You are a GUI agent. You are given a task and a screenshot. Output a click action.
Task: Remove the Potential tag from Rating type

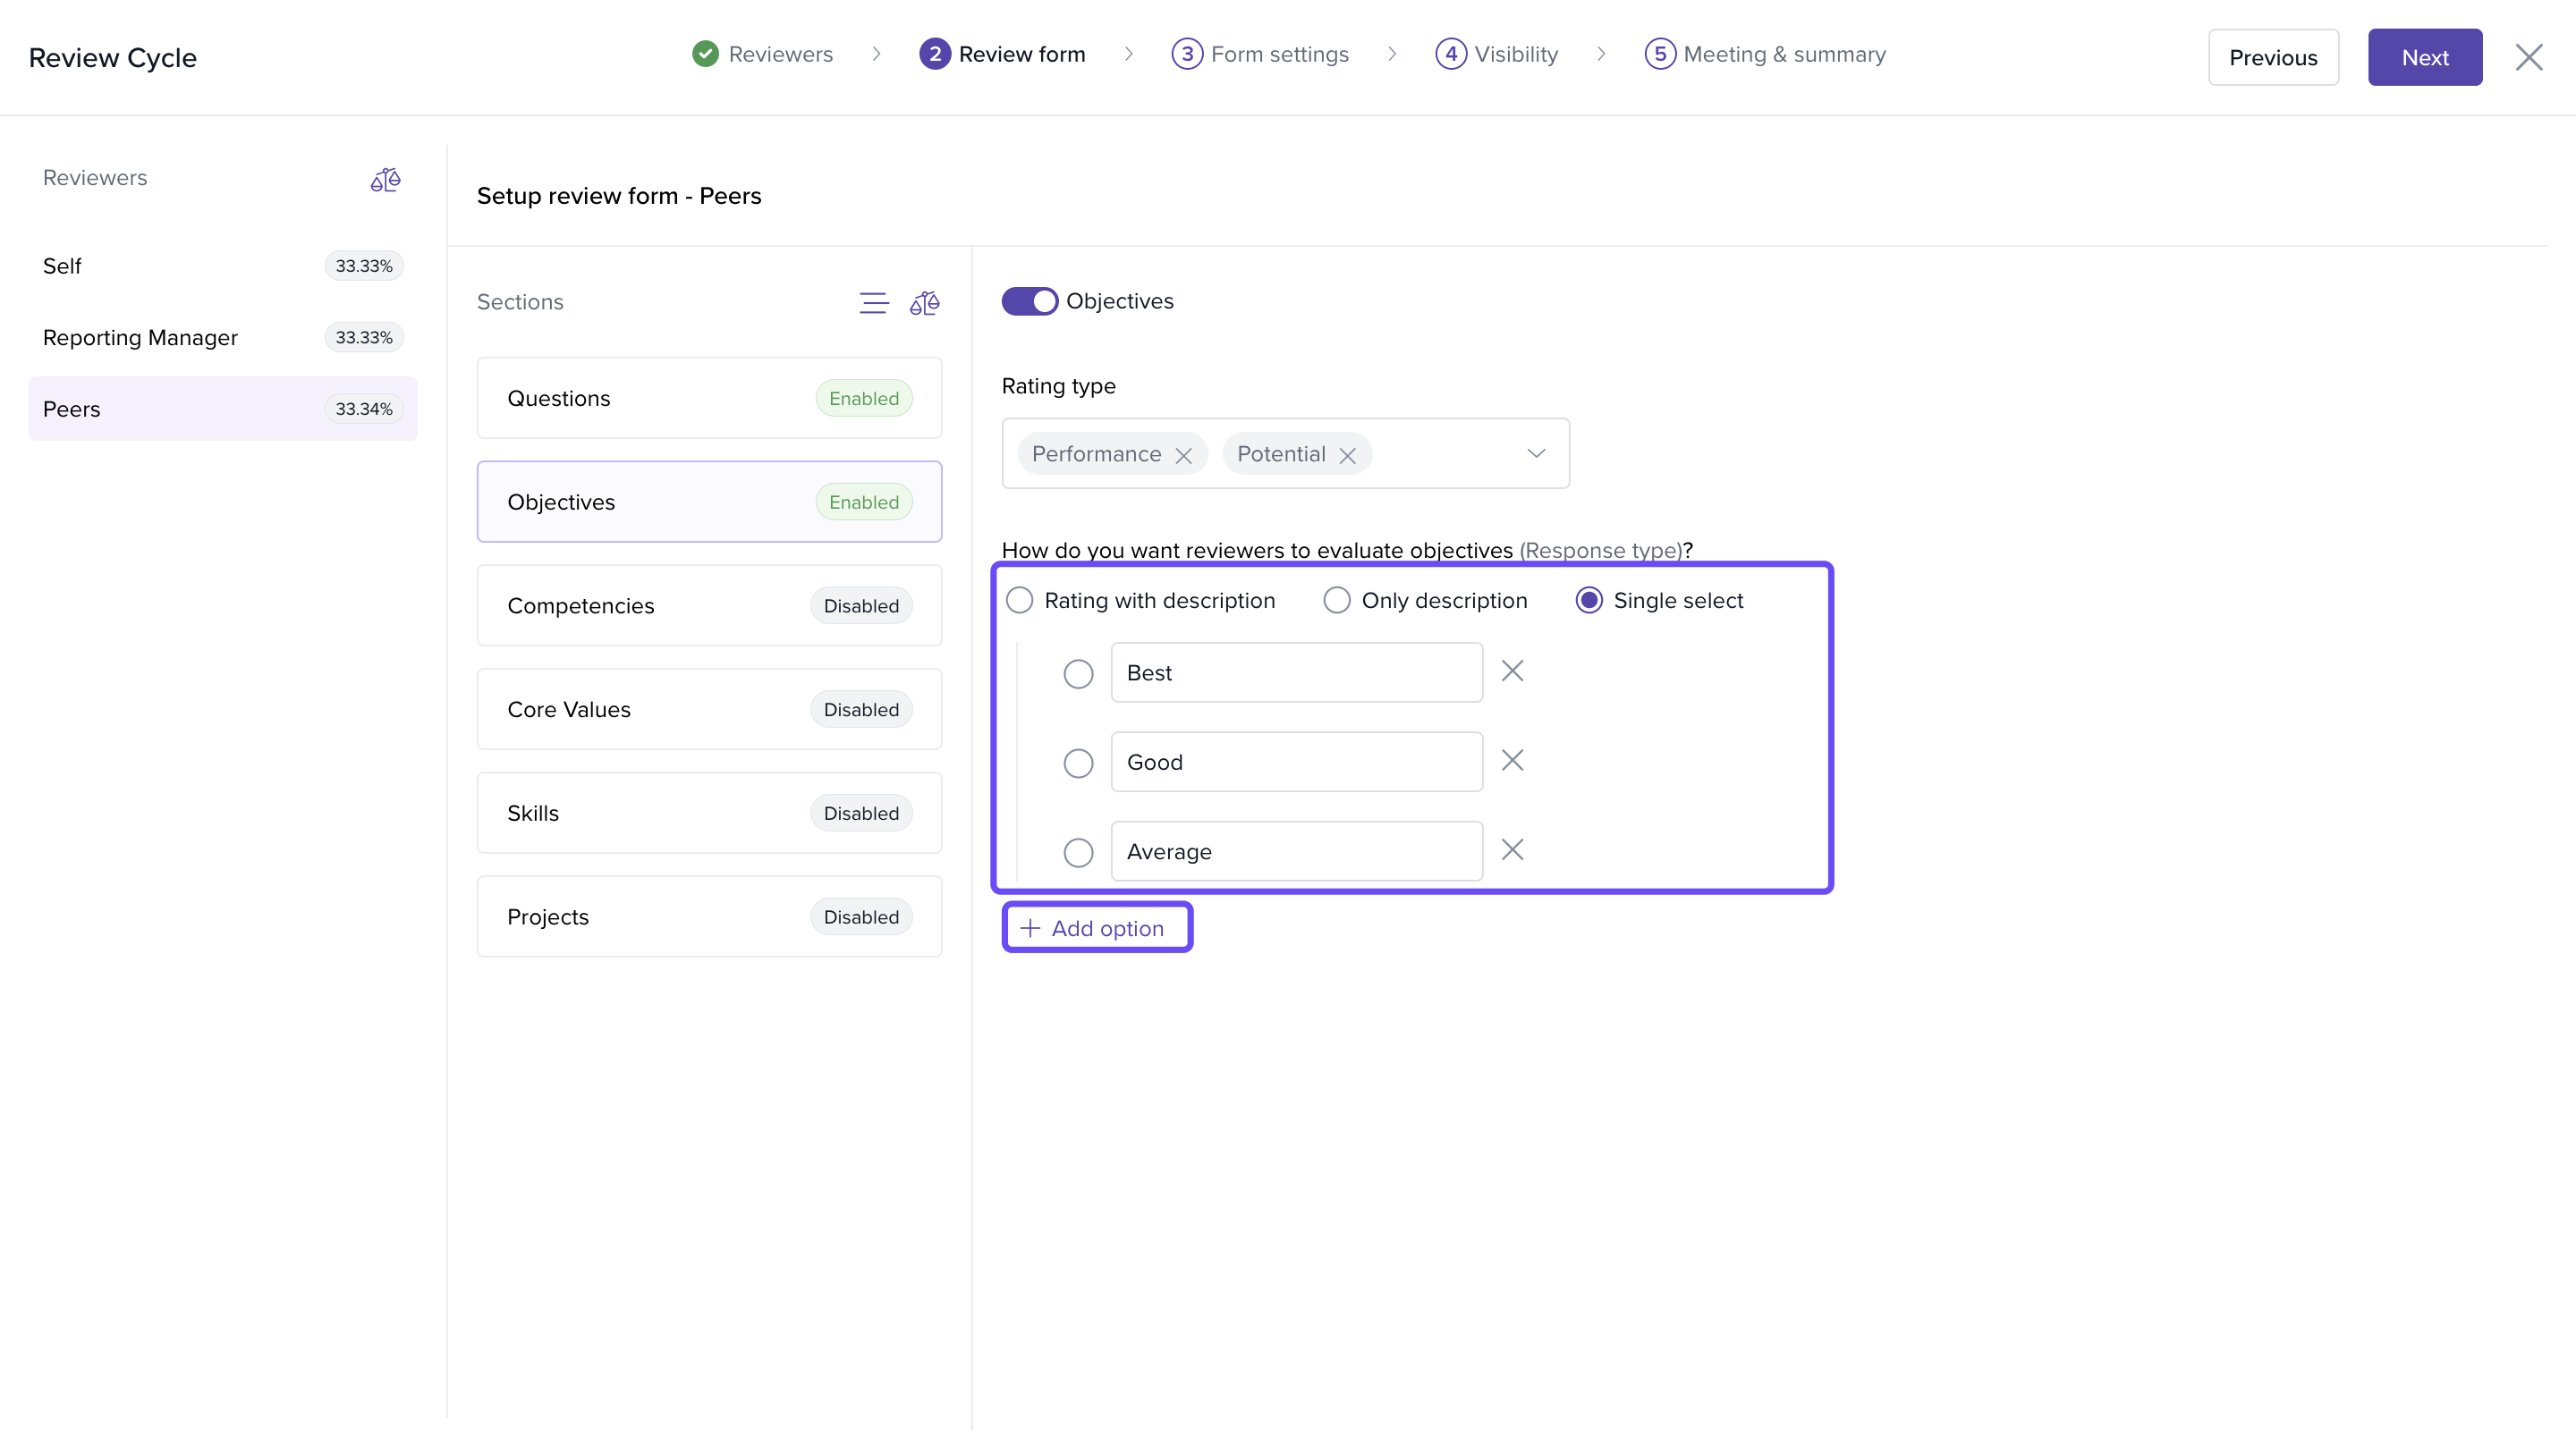(x=1347, y=456)
